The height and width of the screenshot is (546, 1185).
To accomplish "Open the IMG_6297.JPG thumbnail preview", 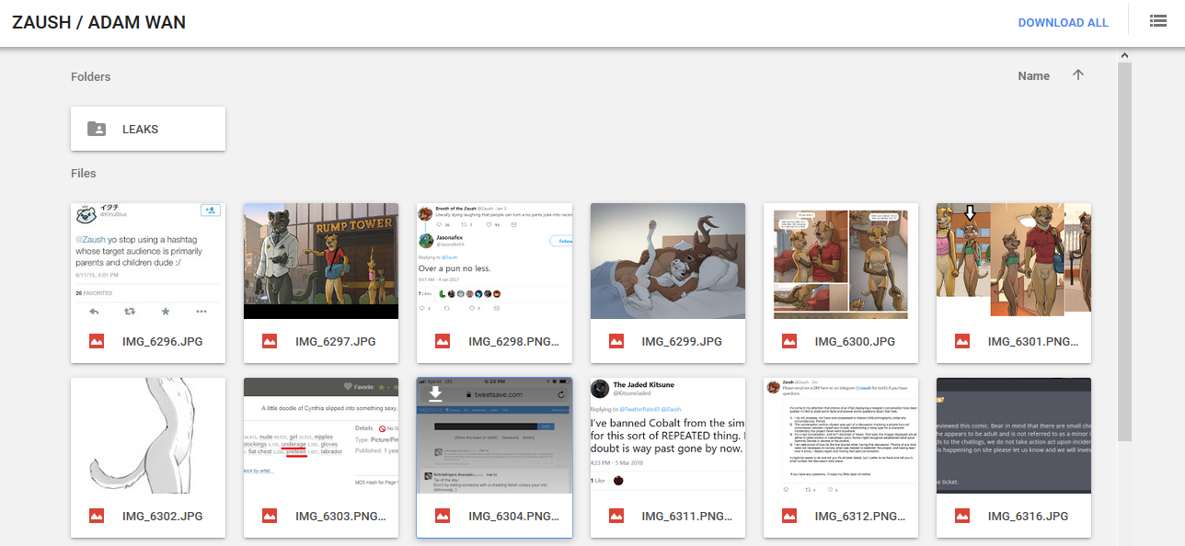I will coord(321,261).
